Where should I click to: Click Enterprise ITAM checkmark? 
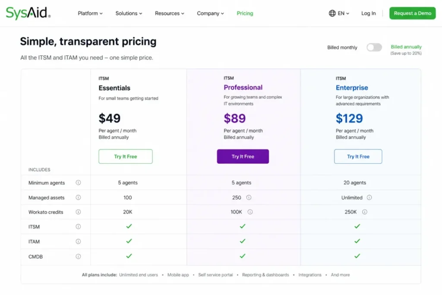point(357,241)
